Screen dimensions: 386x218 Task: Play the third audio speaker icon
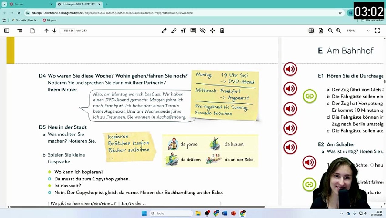[x=290, y=109]
